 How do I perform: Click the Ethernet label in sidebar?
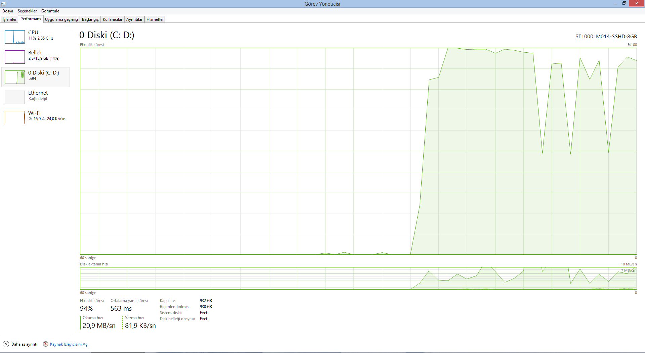point(38,93)
